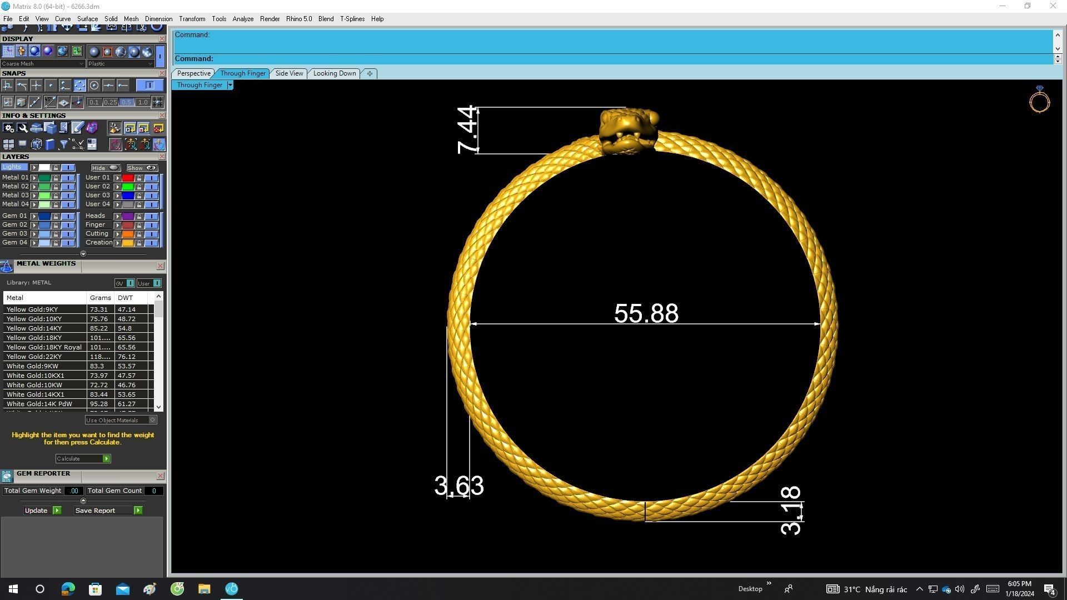1067x600 pixels.
Task: Click the User 03 blue color swatch
Action: 128,196
